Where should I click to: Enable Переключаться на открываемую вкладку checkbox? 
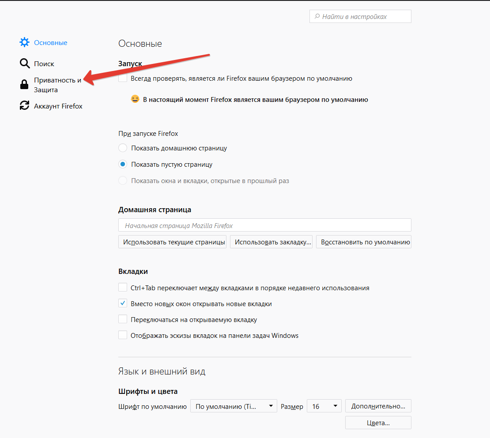tap(123, 319)
